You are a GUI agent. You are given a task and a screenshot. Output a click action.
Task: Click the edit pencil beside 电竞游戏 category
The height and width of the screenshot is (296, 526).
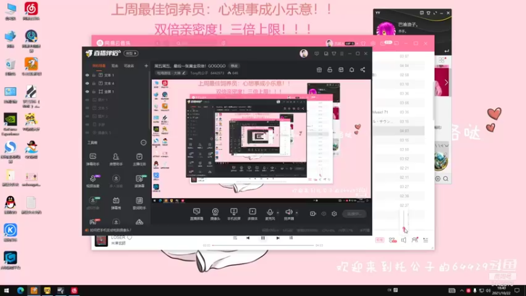pyautogui.click(x=184, y=73)
